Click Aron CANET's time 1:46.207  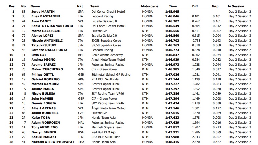pyautogui.click(x=172, y=21)
